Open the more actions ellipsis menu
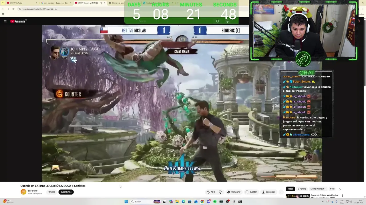 pyautogui.click(x=281, y=192)
